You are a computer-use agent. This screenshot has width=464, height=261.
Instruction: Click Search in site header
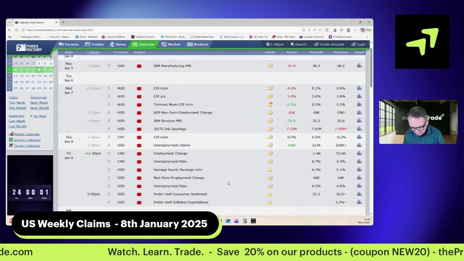point(299,44)
